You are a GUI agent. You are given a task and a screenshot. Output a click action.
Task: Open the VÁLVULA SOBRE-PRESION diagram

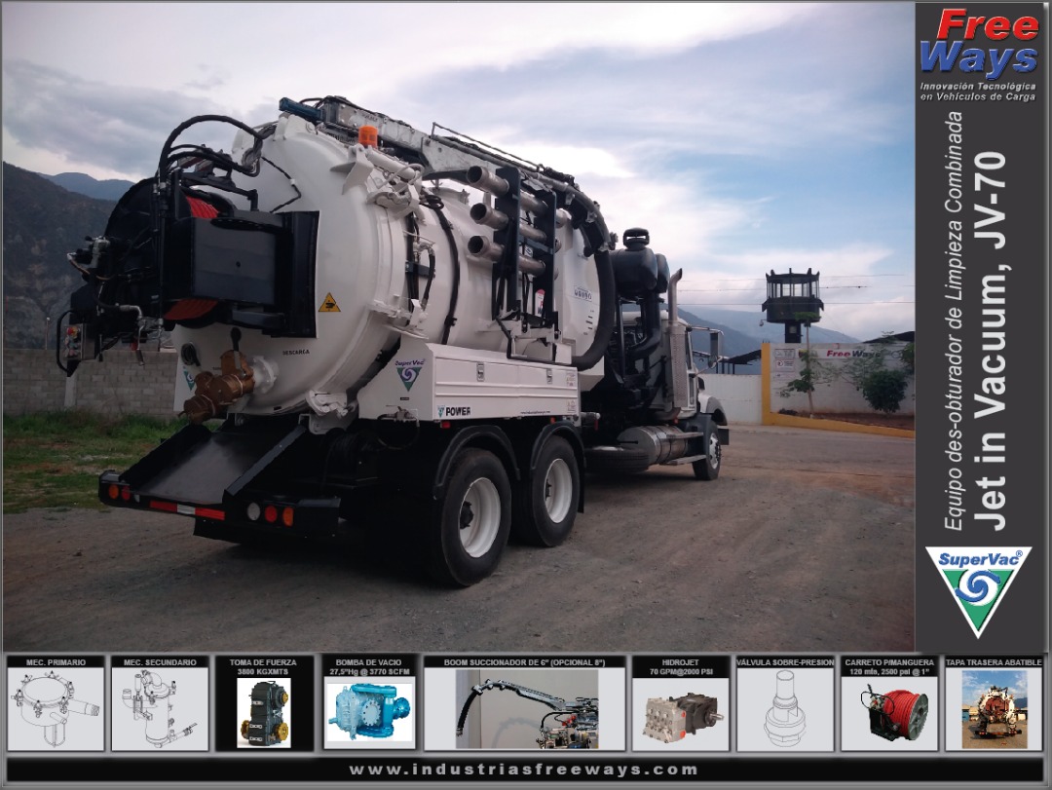pos(785,709)
